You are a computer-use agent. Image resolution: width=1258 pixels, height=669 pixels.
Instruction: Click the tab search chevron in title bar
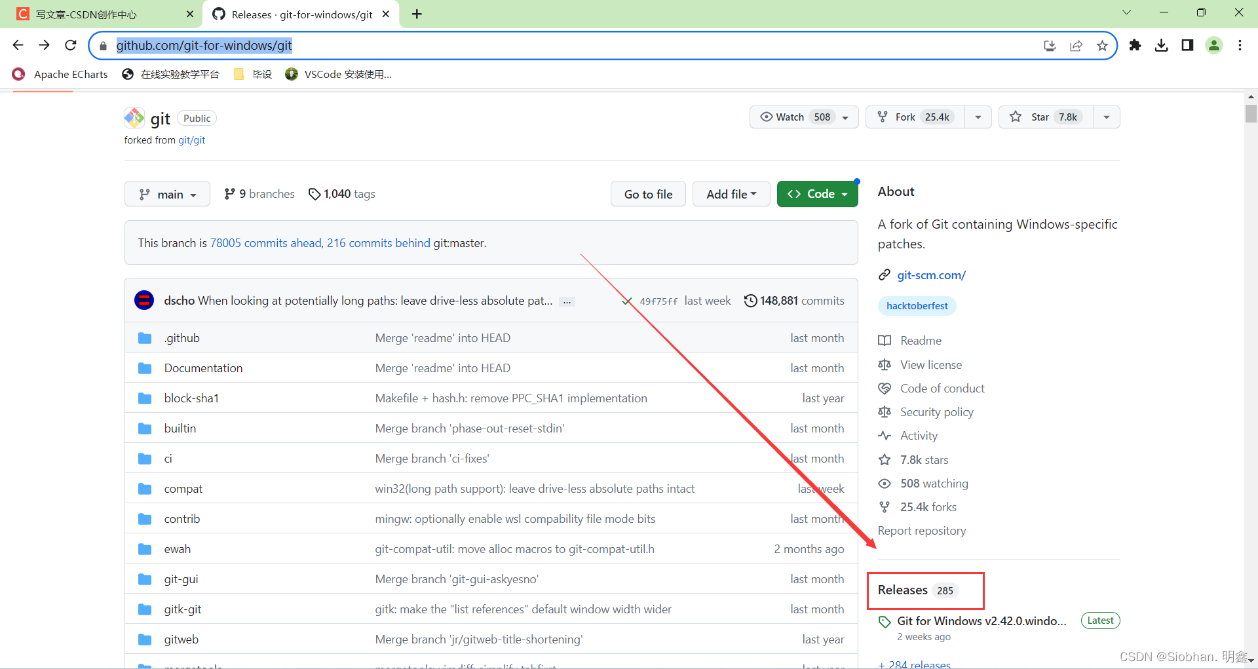coord(1127,12)
